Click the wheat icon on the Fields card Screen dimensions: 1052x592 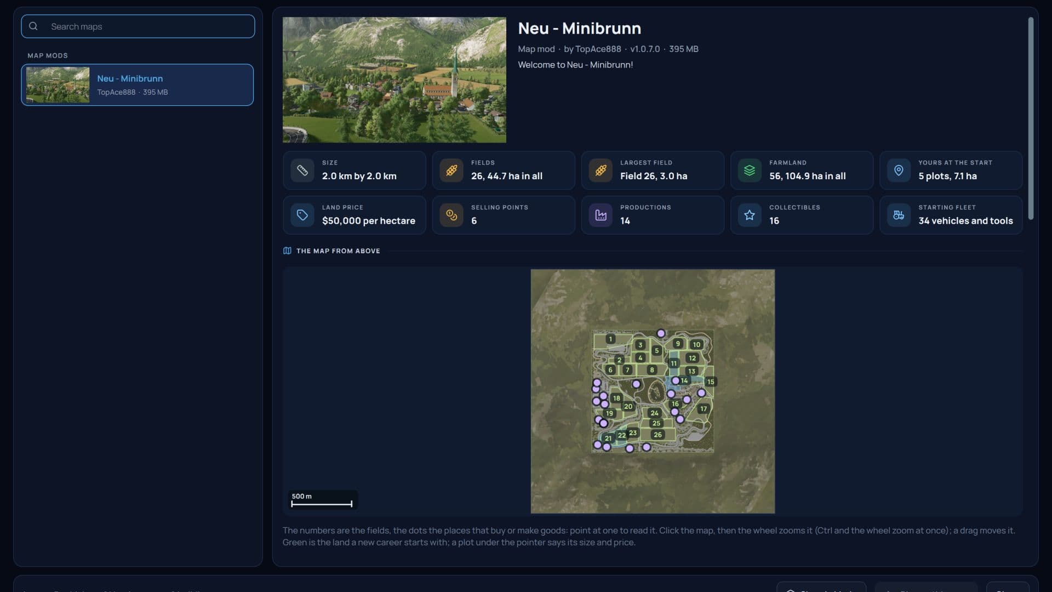pyautogui.click(x=451, y=170)
